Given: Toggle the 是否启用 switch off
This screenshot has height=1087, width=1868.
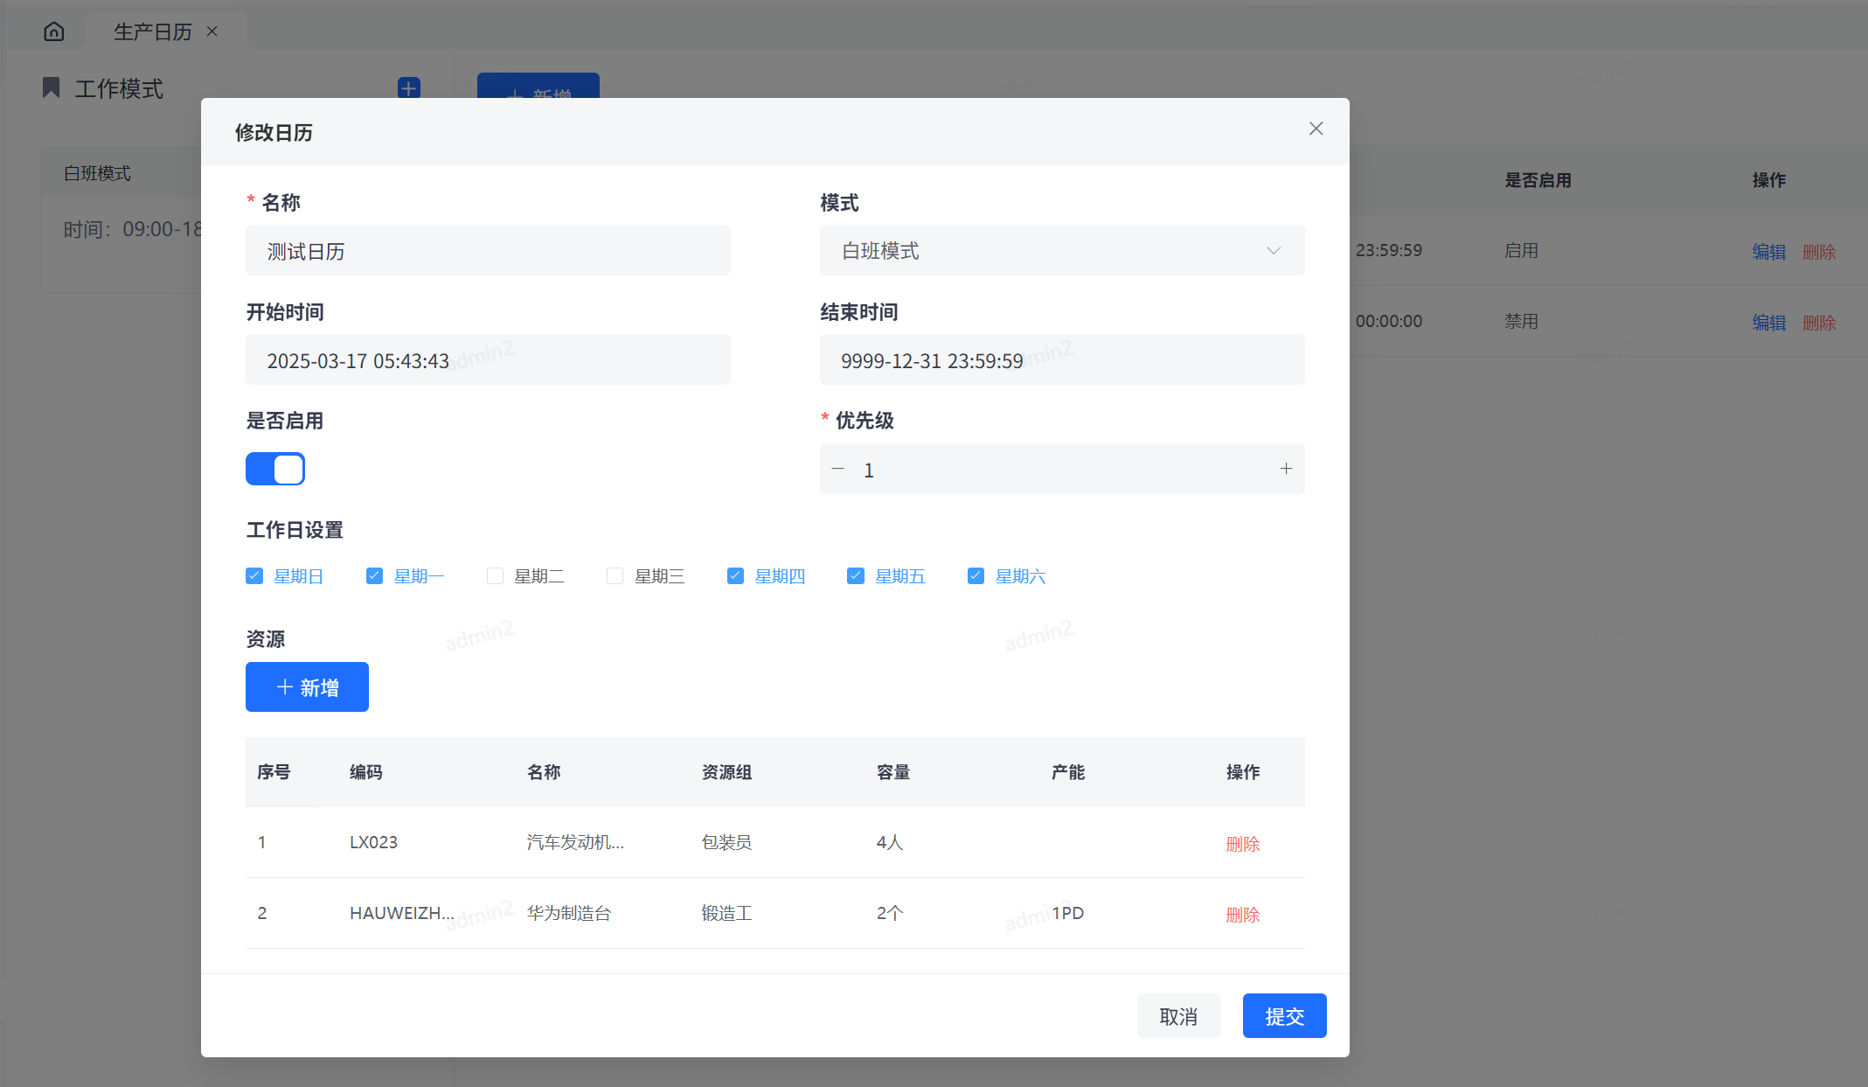Looking at the screenshot, I should (275, 469).
